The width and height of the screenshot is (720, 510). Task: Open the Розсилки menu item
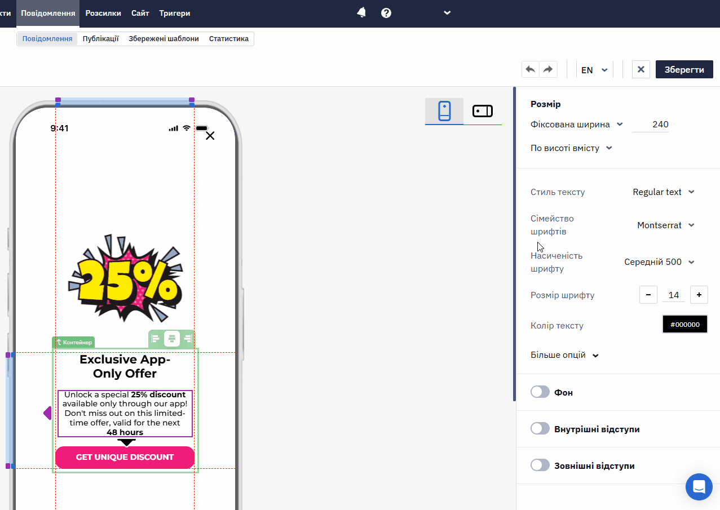[103, 13]
